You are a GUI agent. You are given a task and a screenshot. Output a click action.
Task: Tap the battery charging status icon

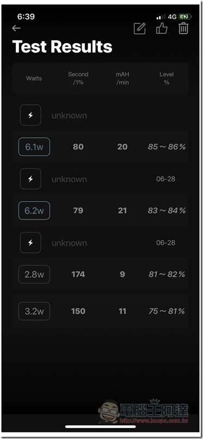185,17
